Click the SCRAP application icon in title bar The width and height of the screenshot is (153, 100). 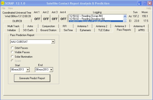(2, 3)
